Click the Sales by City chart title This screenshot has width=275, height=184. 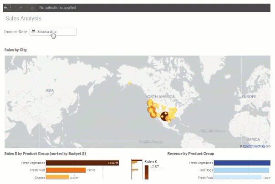[15, 50]
